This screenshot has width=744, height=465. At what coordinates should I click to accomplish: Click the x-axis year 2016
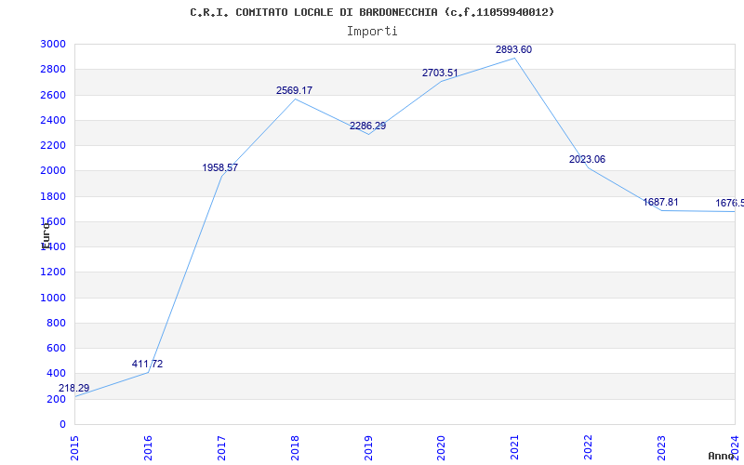click(x=148, y=448)
